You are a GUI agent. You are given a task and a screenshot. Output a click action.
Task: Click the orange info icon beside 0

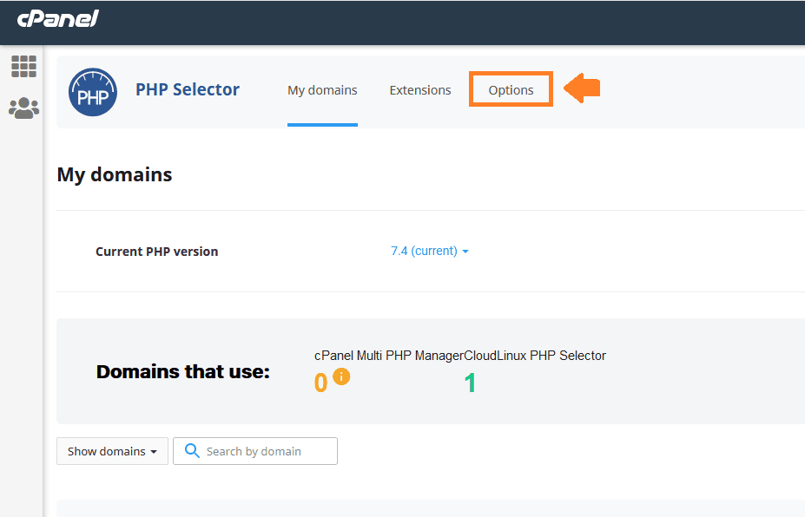tap(341, 376)
